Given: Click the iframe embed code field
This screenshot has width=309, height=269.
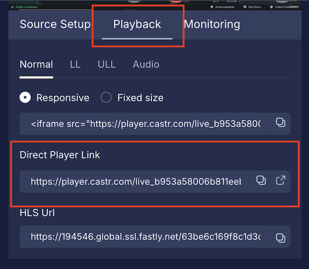Looking at the screenshot, I should point(145,123).
